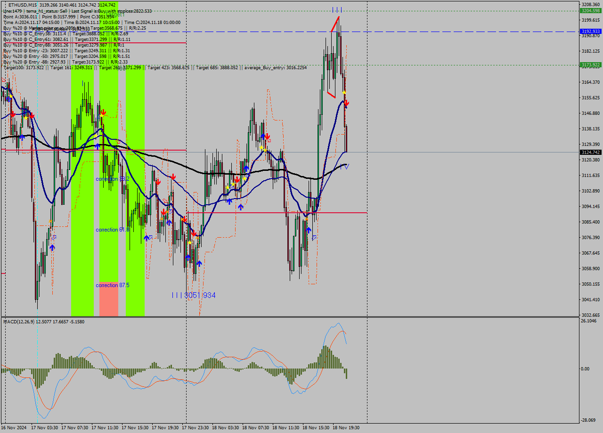Select the 'correction 61.8' label
The width and height of the screenshot is (603, 433).
(113, 230)
